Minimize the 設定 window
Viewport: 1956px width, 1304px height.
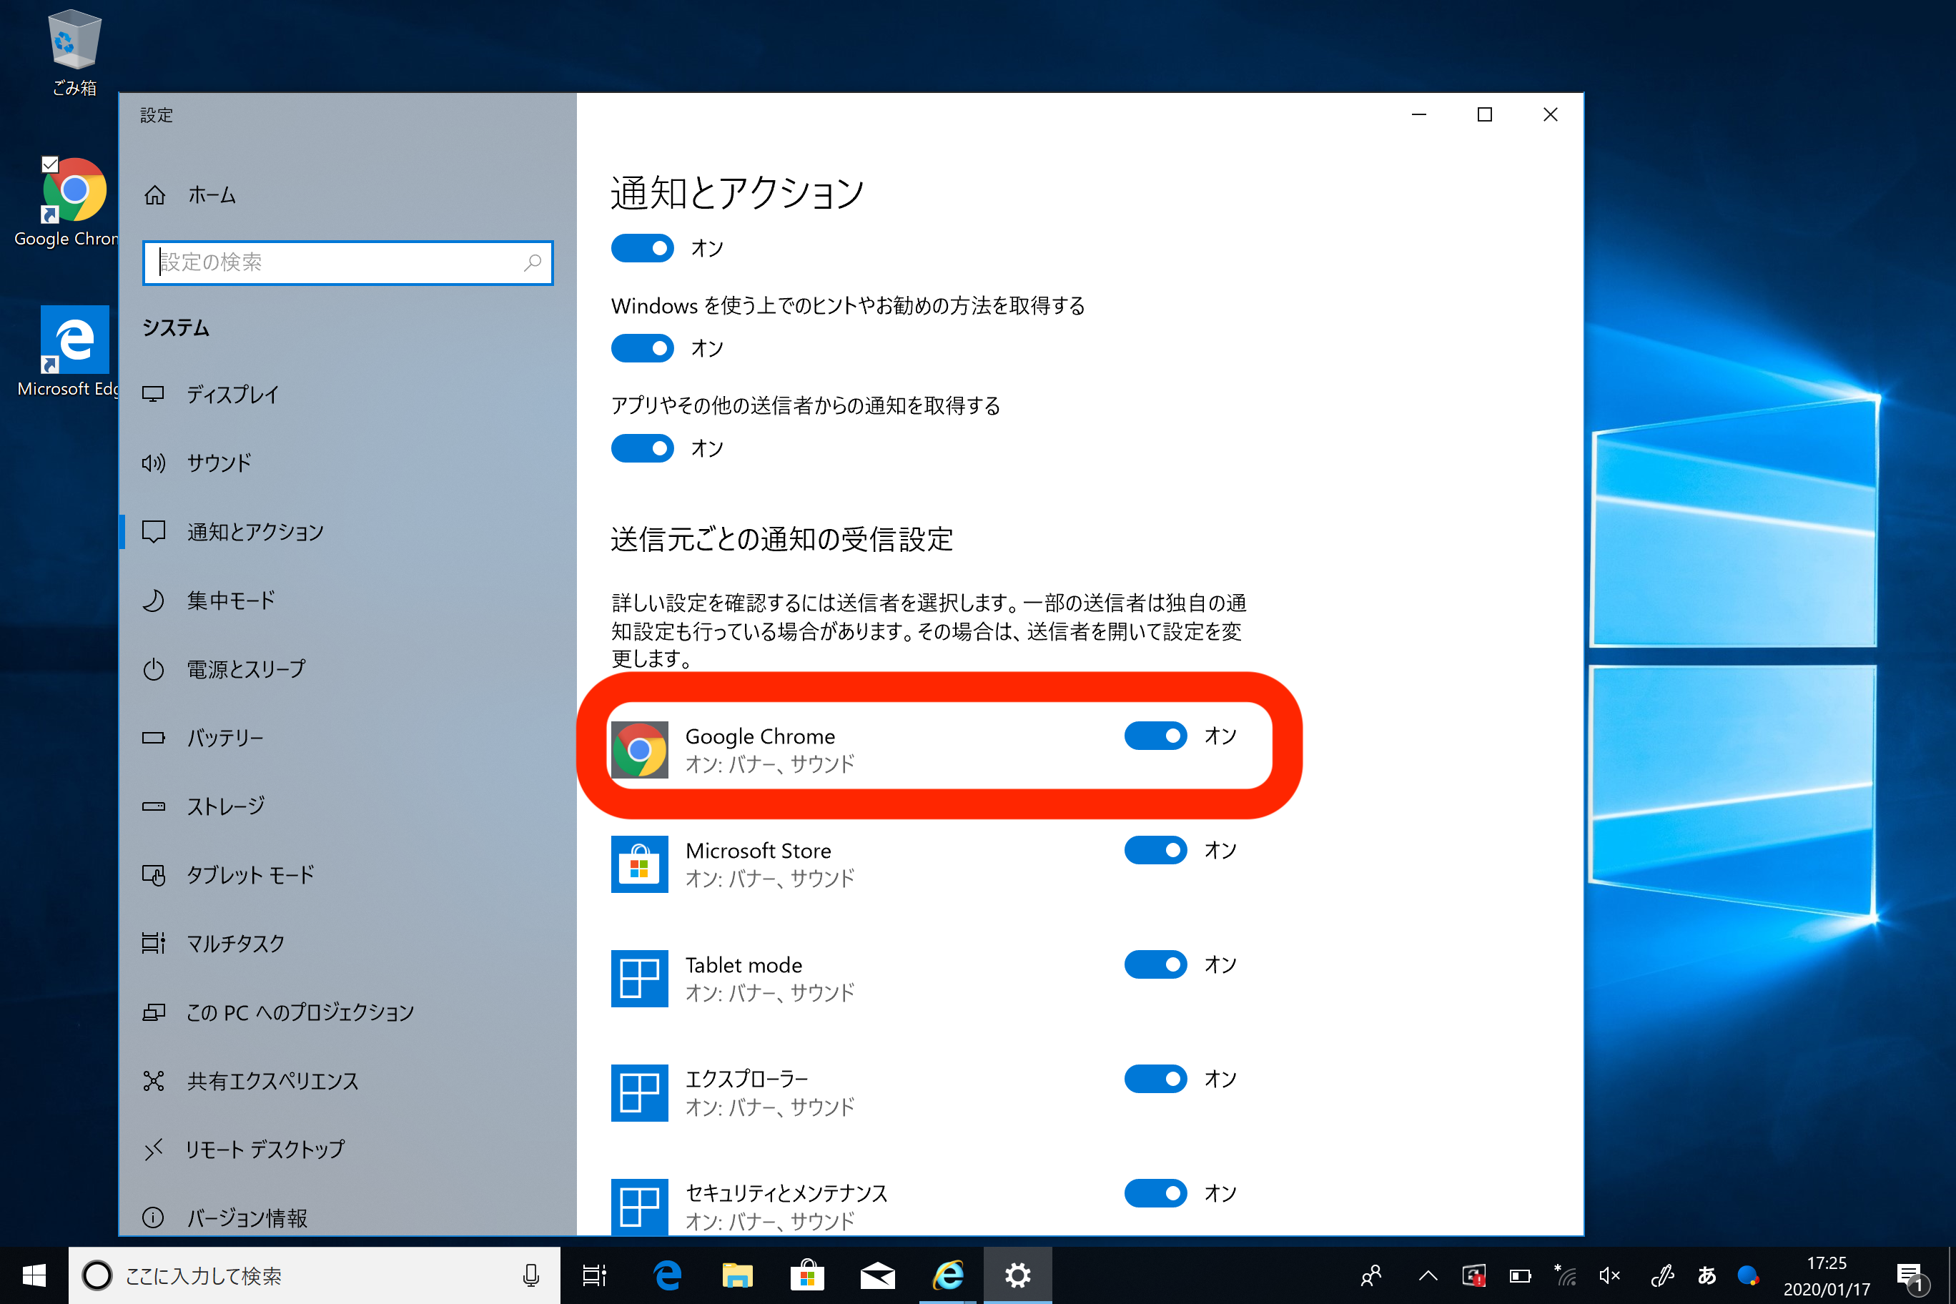(1419, 115)
